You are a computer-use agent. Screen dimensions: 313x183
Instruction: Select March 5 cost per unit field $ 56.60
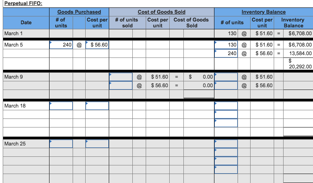pos(97,45)
